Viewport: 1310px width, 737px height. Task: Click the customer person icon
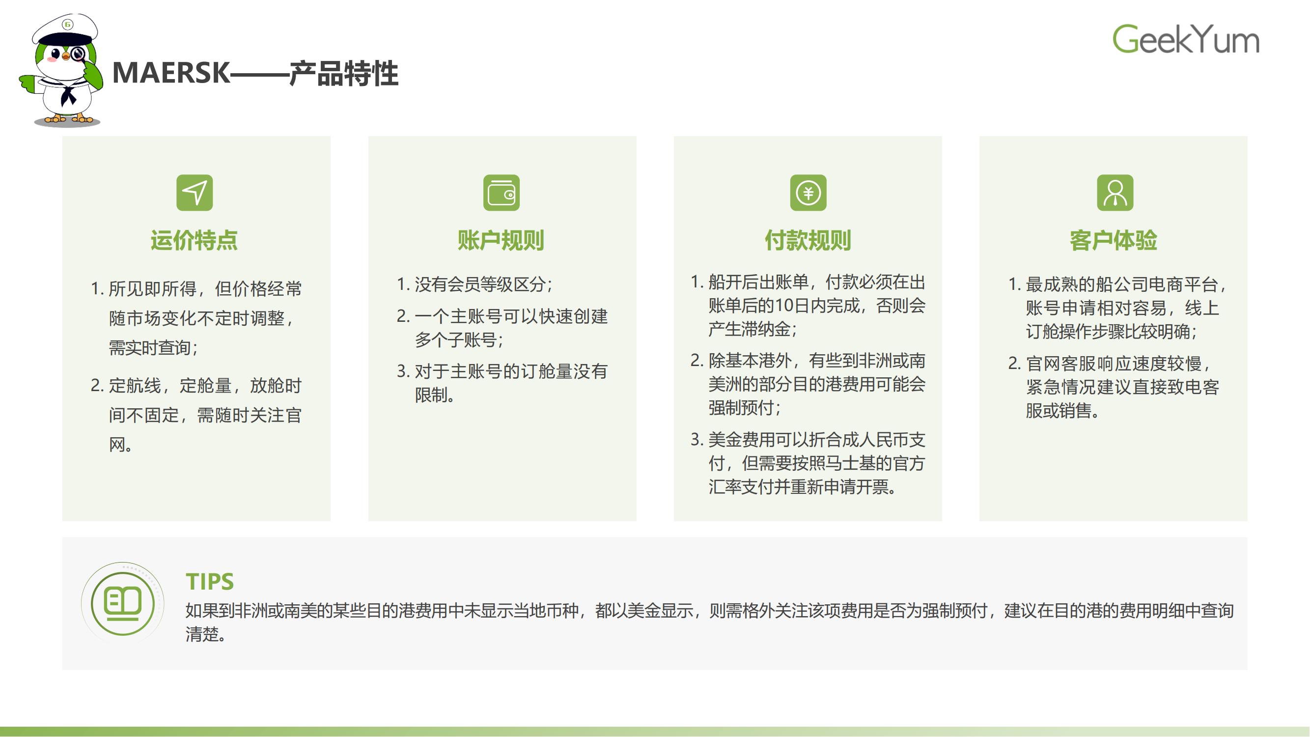[1115, 193]
